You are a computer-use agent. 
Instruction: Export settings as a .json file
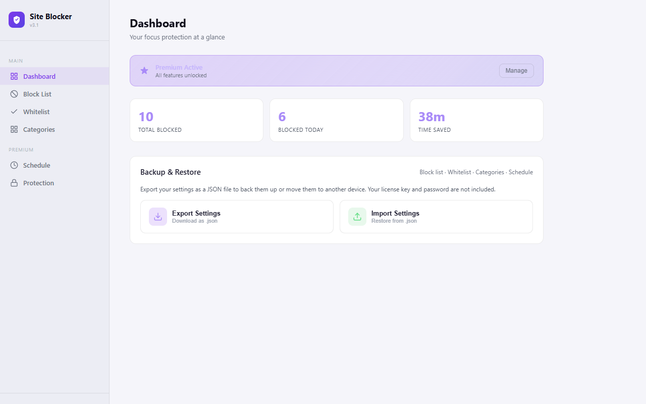pos(237,217)
